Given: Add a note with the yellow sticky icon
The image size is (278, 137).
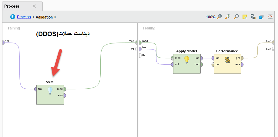Looking at the screenshot, I should [245, 17].
